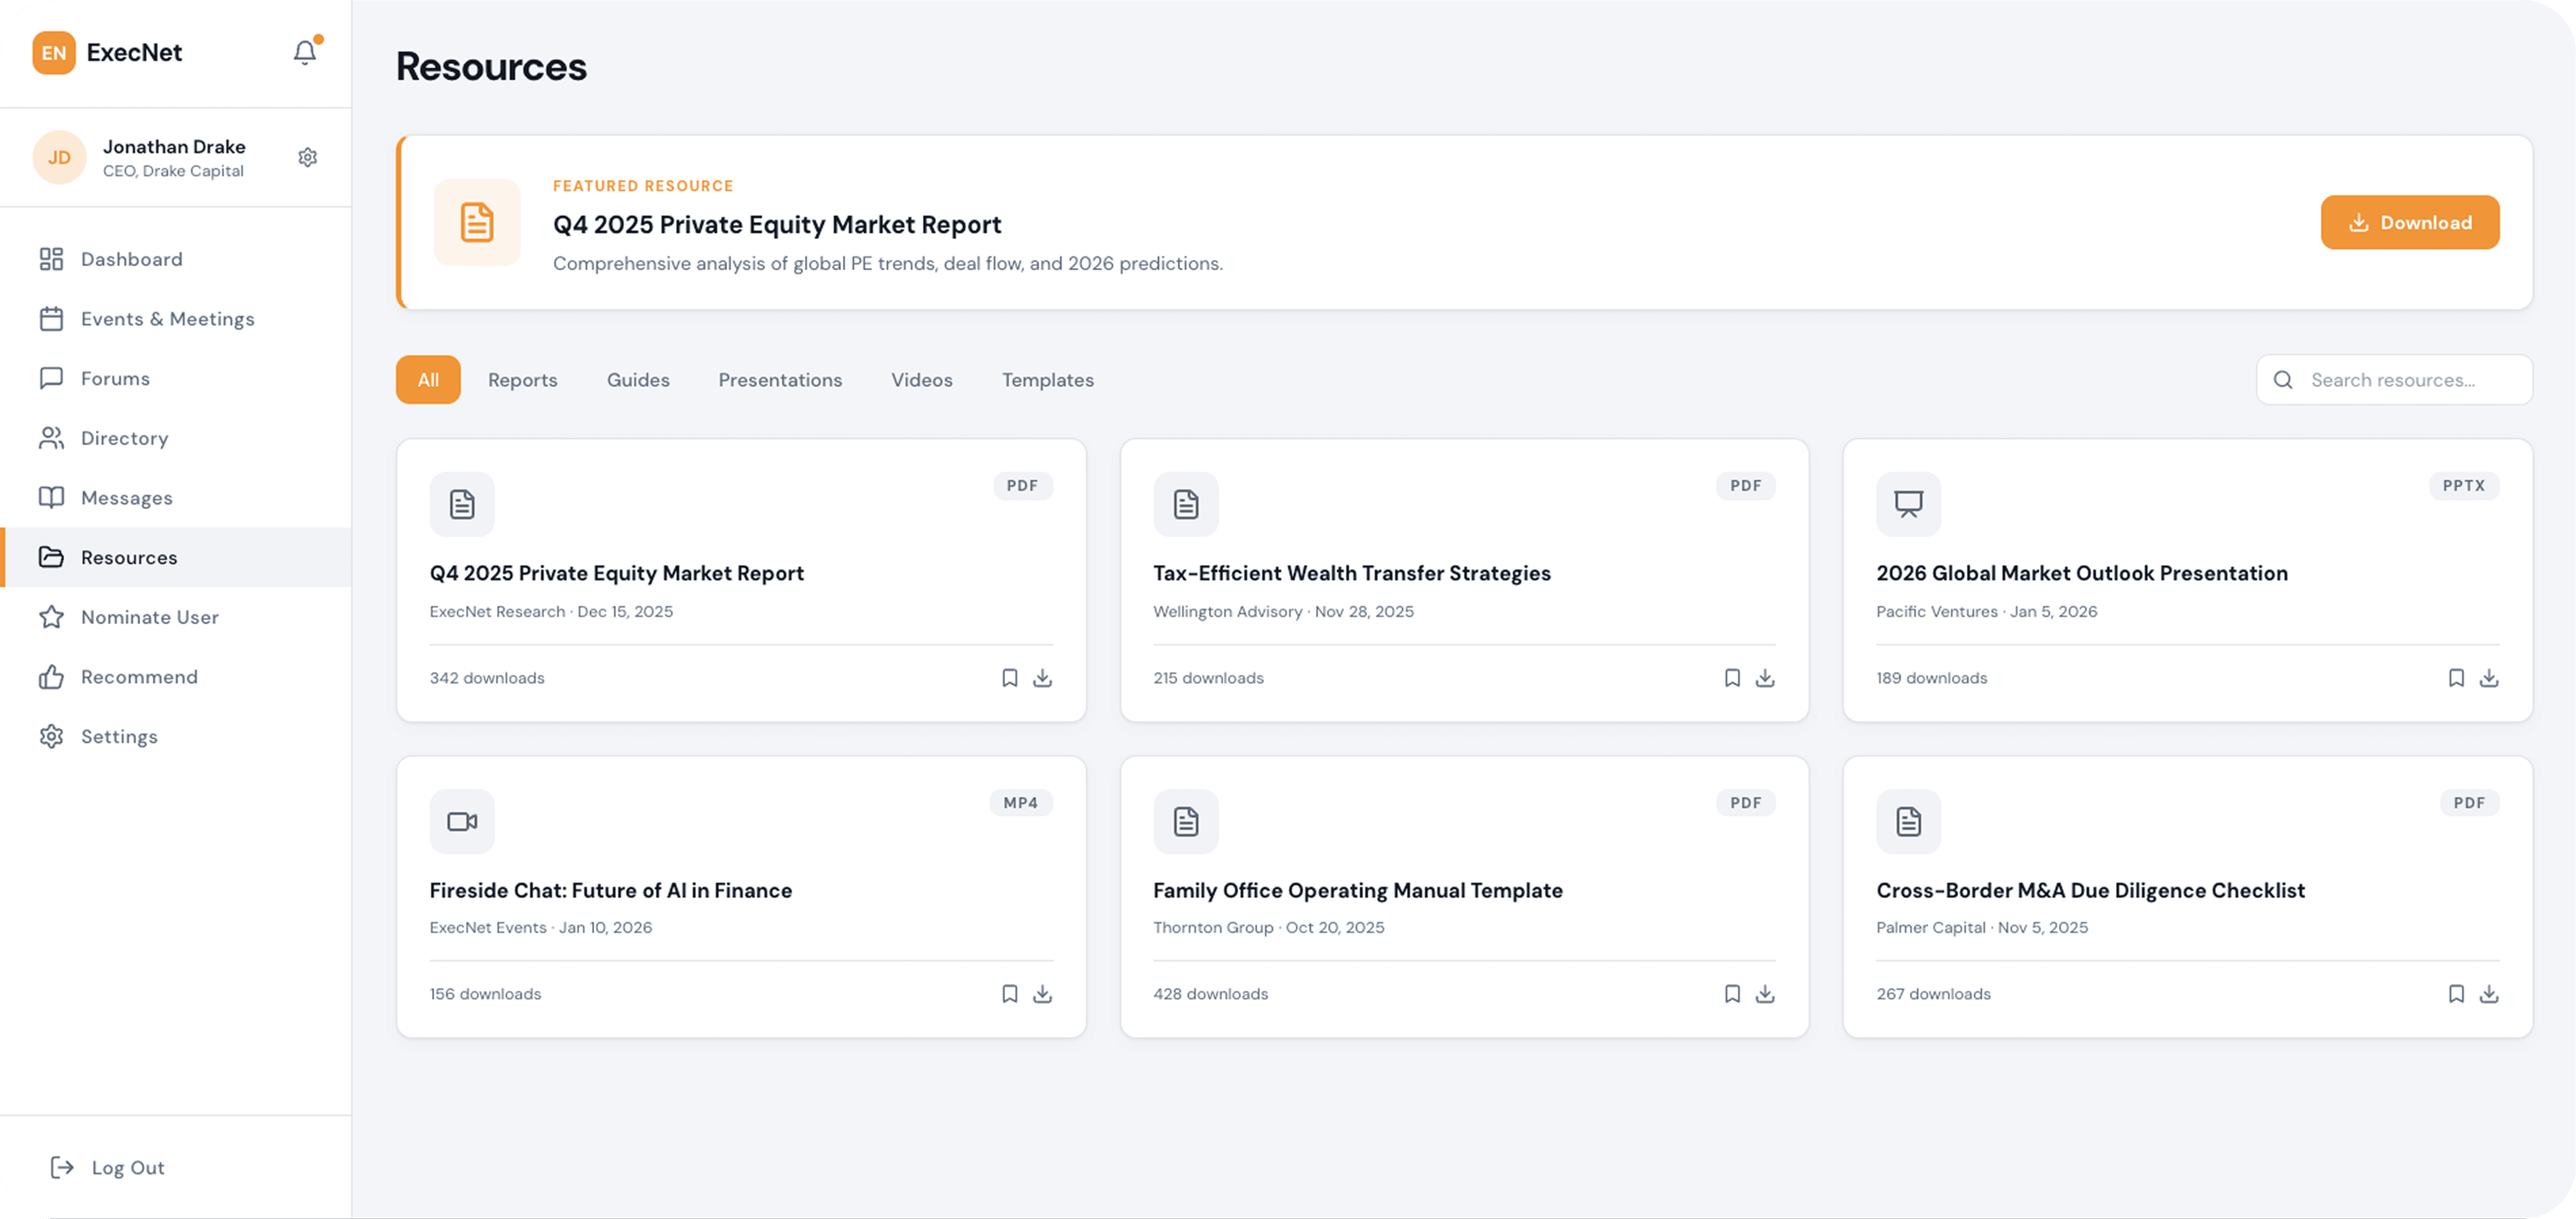
Task: Click presentation icon on Global Market Outlook card
Action: coord(1908,504)
